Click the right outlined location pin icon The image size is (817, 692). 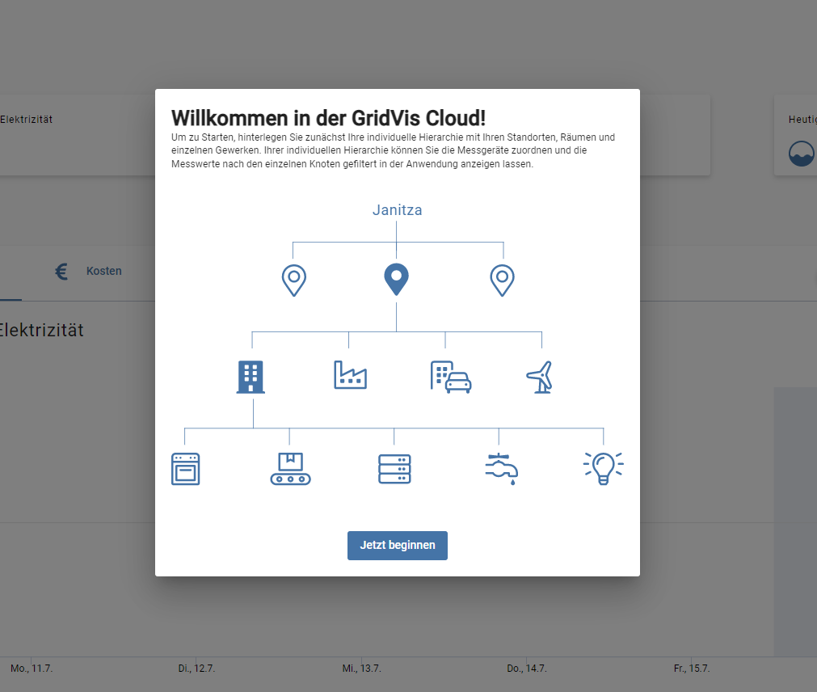click(502, 280)
